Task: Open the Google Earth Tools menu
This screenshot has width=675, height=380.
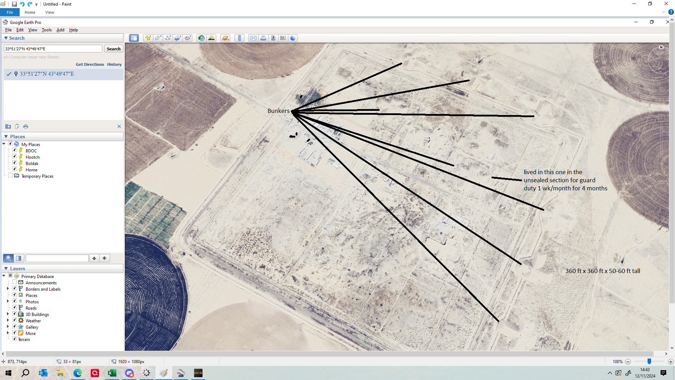Action: pos(47,30)
